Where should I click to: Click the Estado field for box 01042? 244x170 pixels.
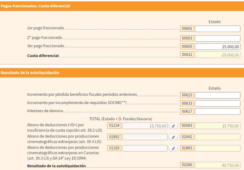217,137
